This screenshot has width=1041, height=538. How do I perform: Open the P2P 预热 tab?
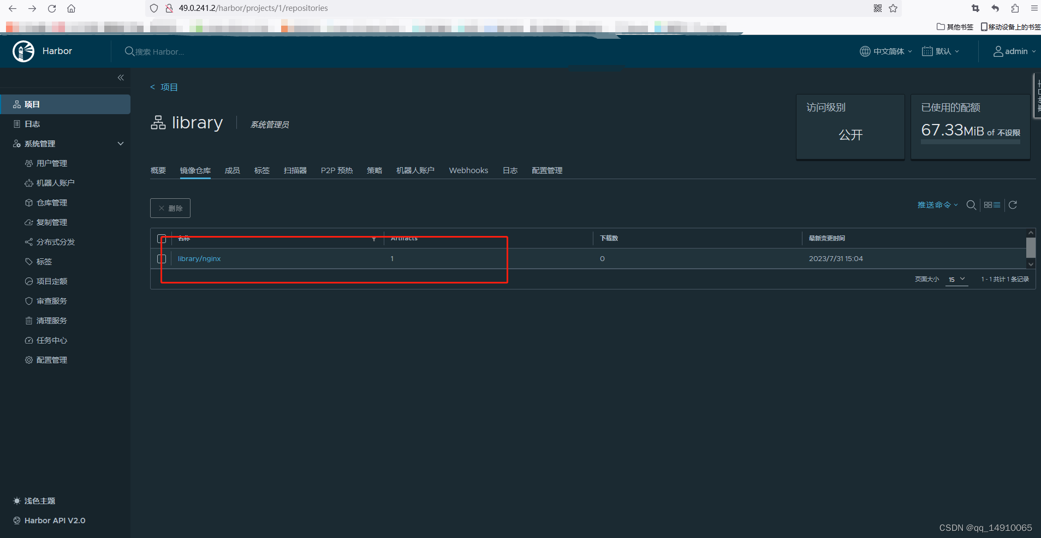(x=337, y=170)
